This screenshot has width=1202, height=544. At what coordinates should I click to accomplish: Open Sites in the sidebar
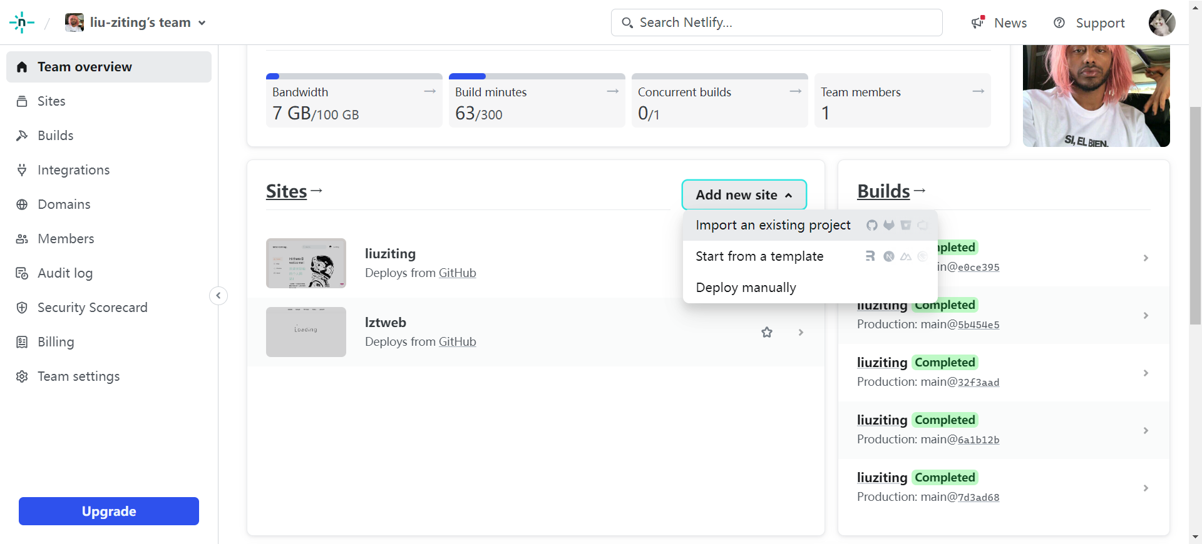coord(109,101)
